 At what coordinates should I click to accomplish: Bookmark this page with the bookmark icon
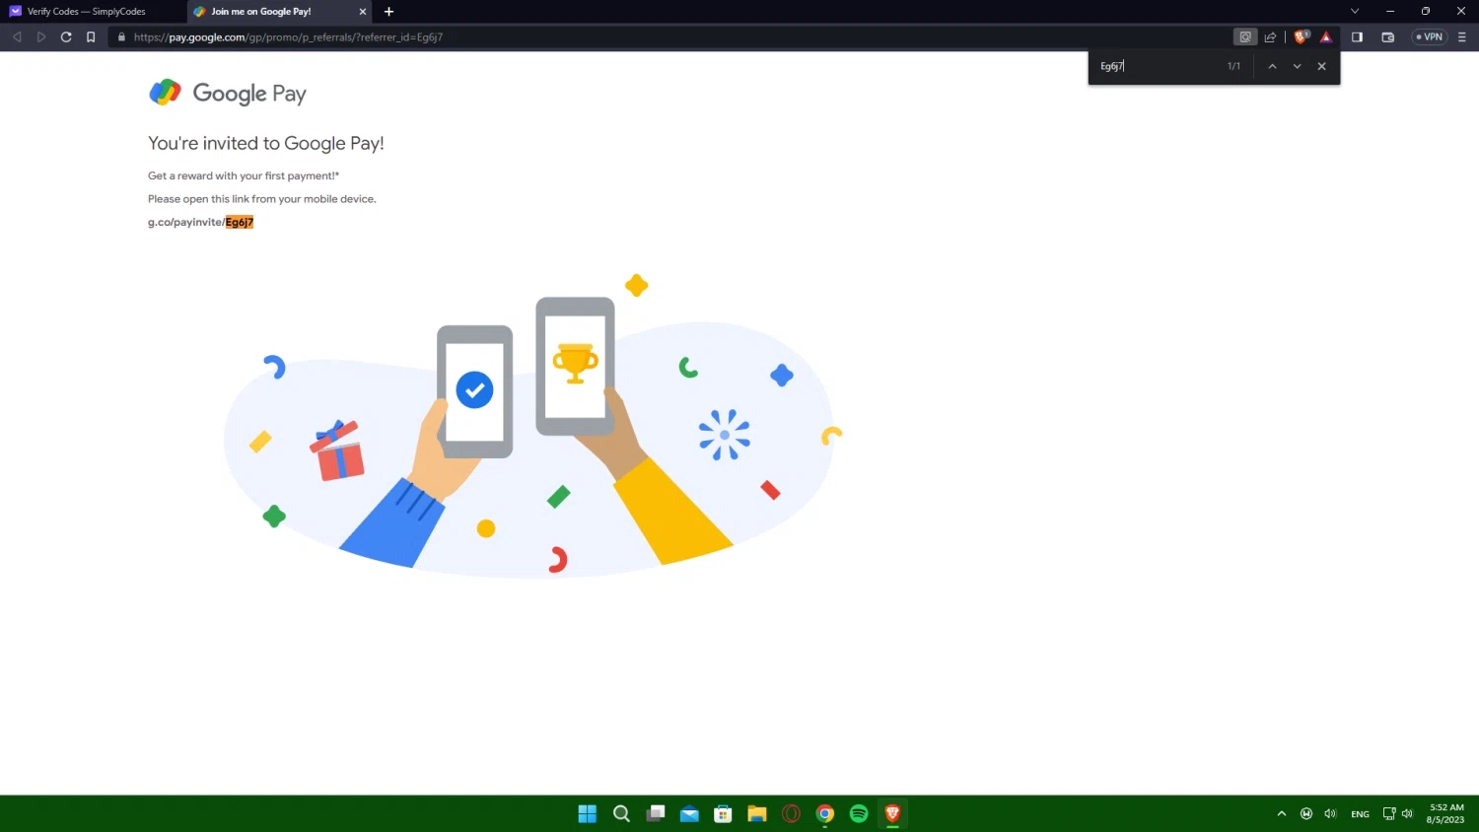(x=91, y=37)
